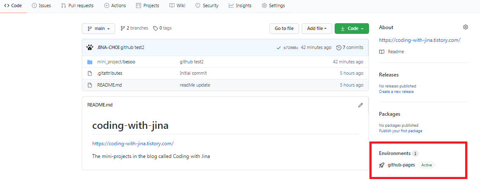
Task: Click the readMe update commit message
Action: coord(195,85)
